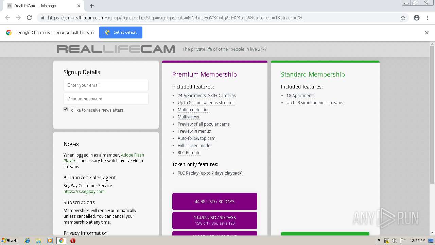
Task: Click the page vertical scrollbar
Action: click(432, 116)
